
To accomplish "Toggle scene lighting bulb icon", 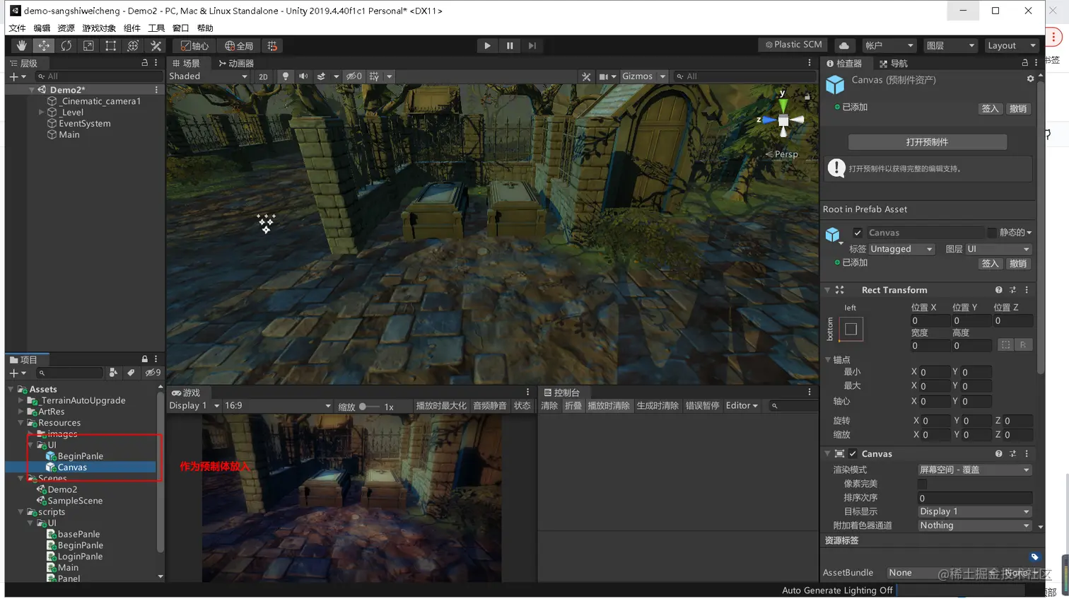I will click(x=286, y=76).
